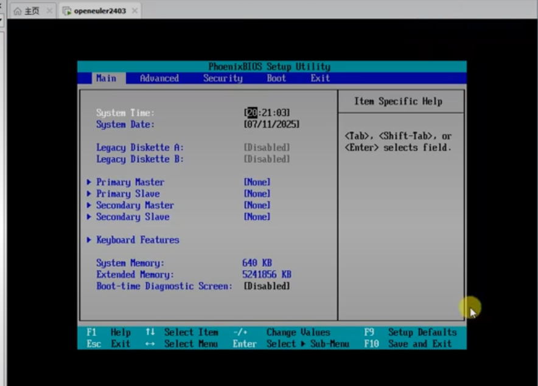The height and width of the screenshot is (386, 538).
Task: Click the F1 Help footer hint
Action: [108, 332]
